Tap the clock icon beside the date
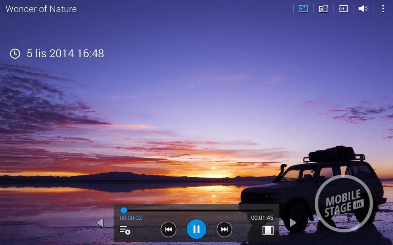 pyautogui.click(x=15, y=54)
